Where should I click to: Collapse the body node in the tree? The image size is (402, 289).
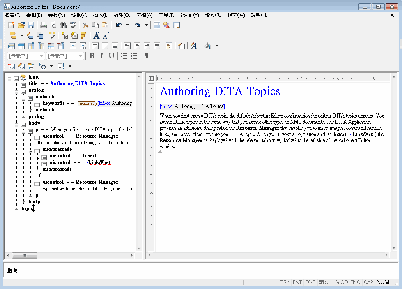[17, 125]
